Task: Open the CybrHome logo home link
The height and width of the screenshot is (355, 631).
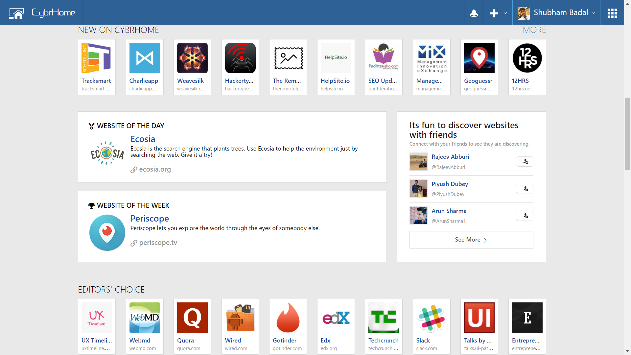Action: pyautogui.click(x=42, y=13)
